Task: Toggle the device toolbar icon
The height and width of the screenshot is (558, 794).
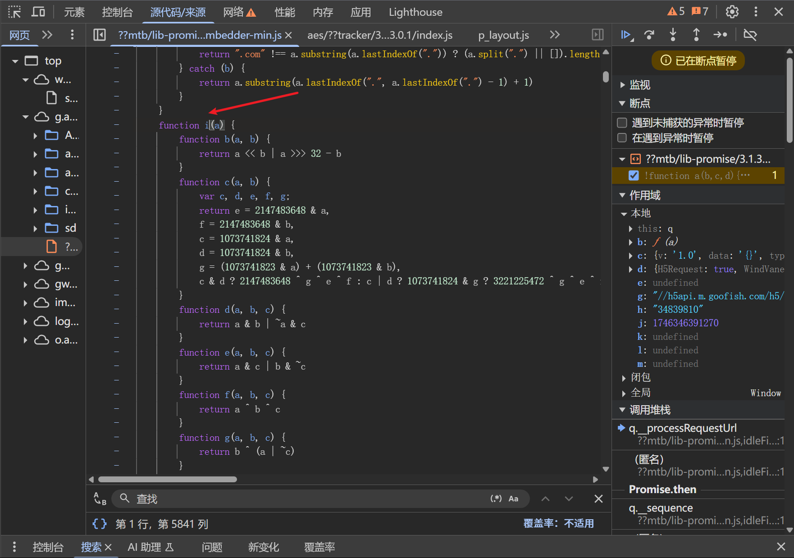Action: tap(38, 12)
